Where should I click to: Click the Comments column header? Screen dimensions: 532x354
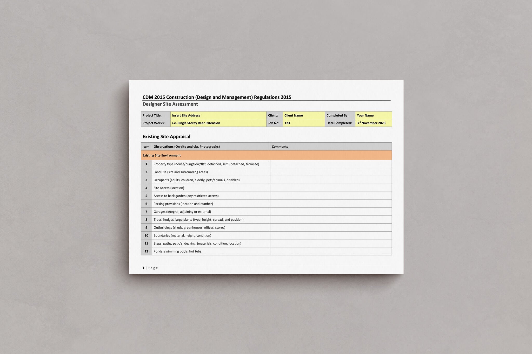[x=280, y=147]
